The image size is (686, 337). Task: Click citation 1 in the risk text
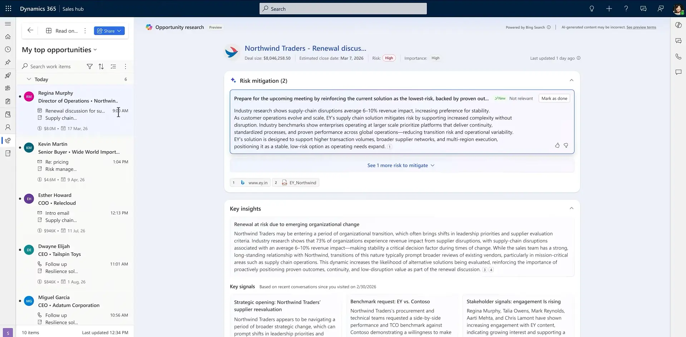[390, 147]
